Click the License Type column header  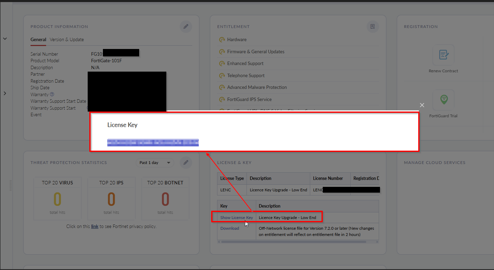click(x=232, y=178)
